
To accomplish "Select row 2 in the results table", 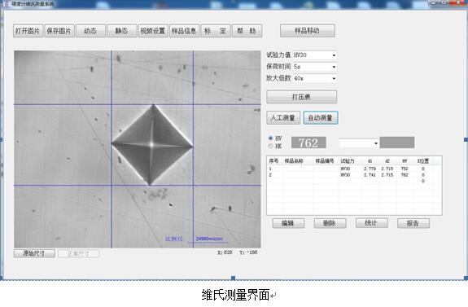I will [354, 175].
